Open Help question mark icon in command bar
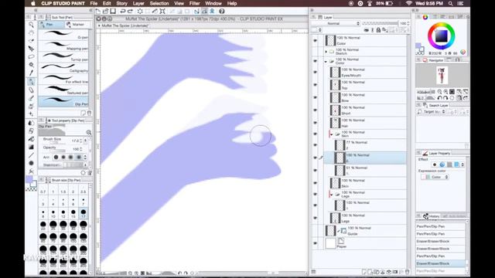 point(222,12)
